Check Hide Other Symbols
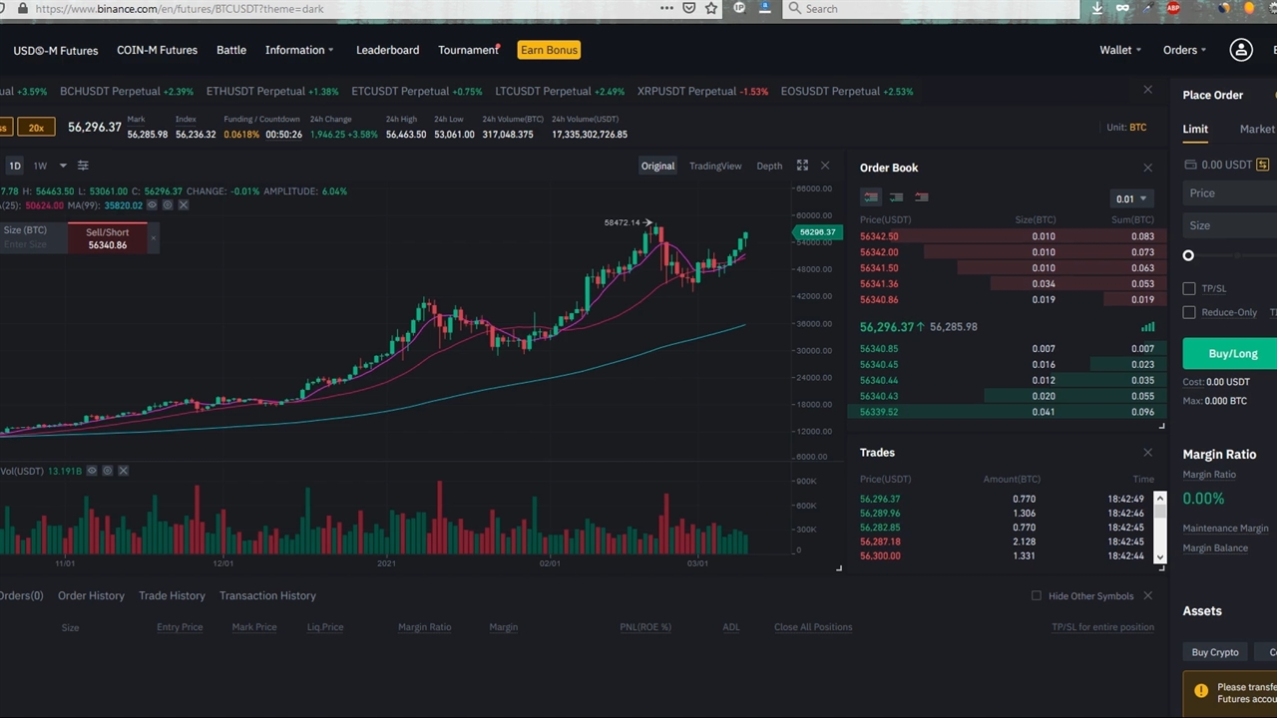This screenshot has width=1277, height=718. coord(1036,596)
